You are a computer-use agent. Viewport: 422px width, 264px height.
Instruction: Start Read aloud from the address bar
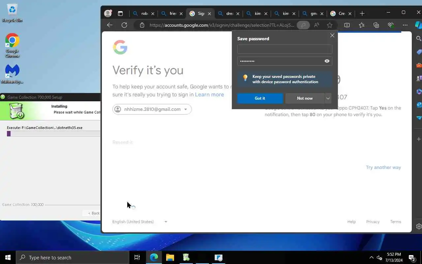point(316,25)
